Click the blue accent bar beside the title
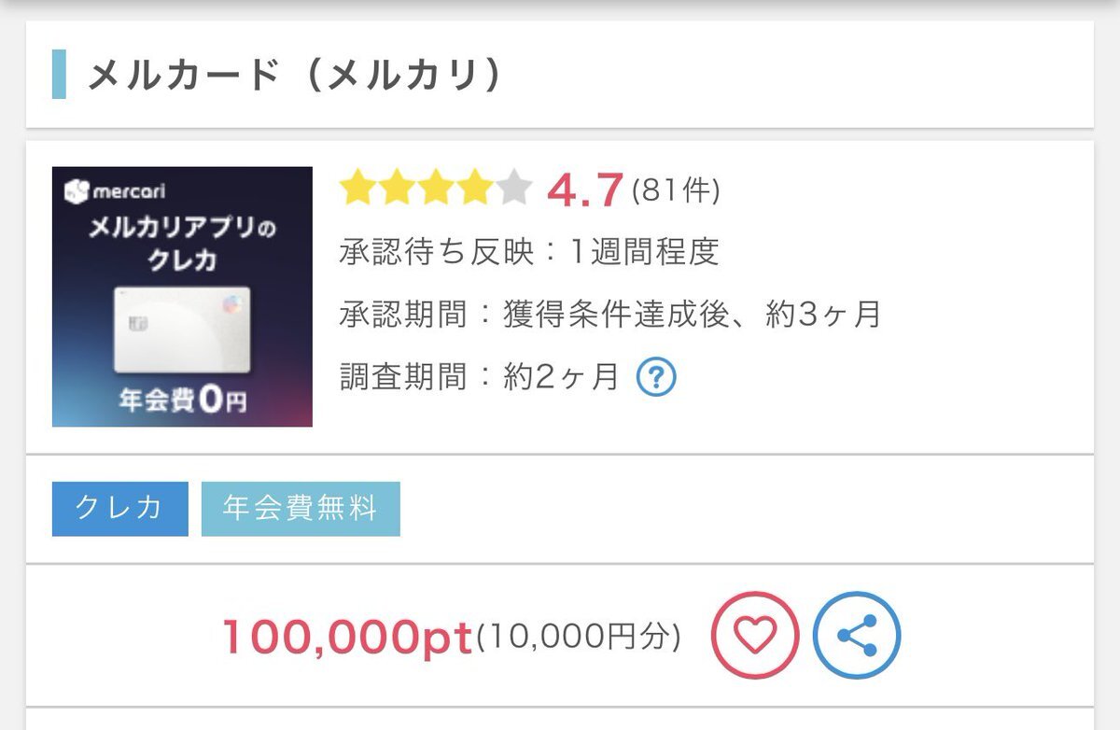The width and height of the screenshot is (1120, 730). click(x=59, y=75)
